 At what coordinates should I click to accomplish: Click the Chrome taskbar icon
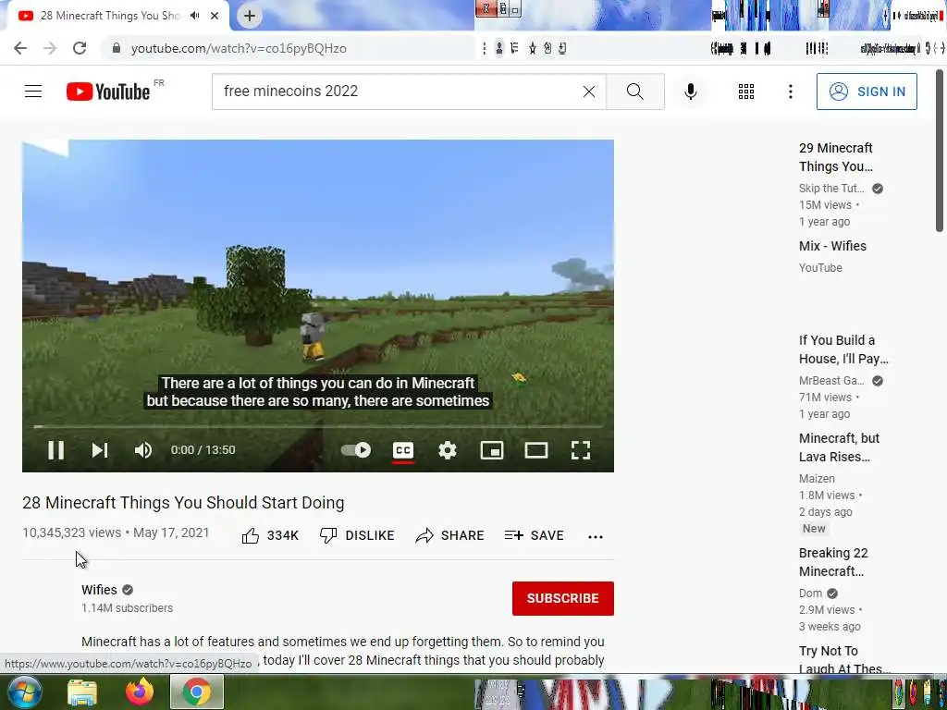click(197, 692)
